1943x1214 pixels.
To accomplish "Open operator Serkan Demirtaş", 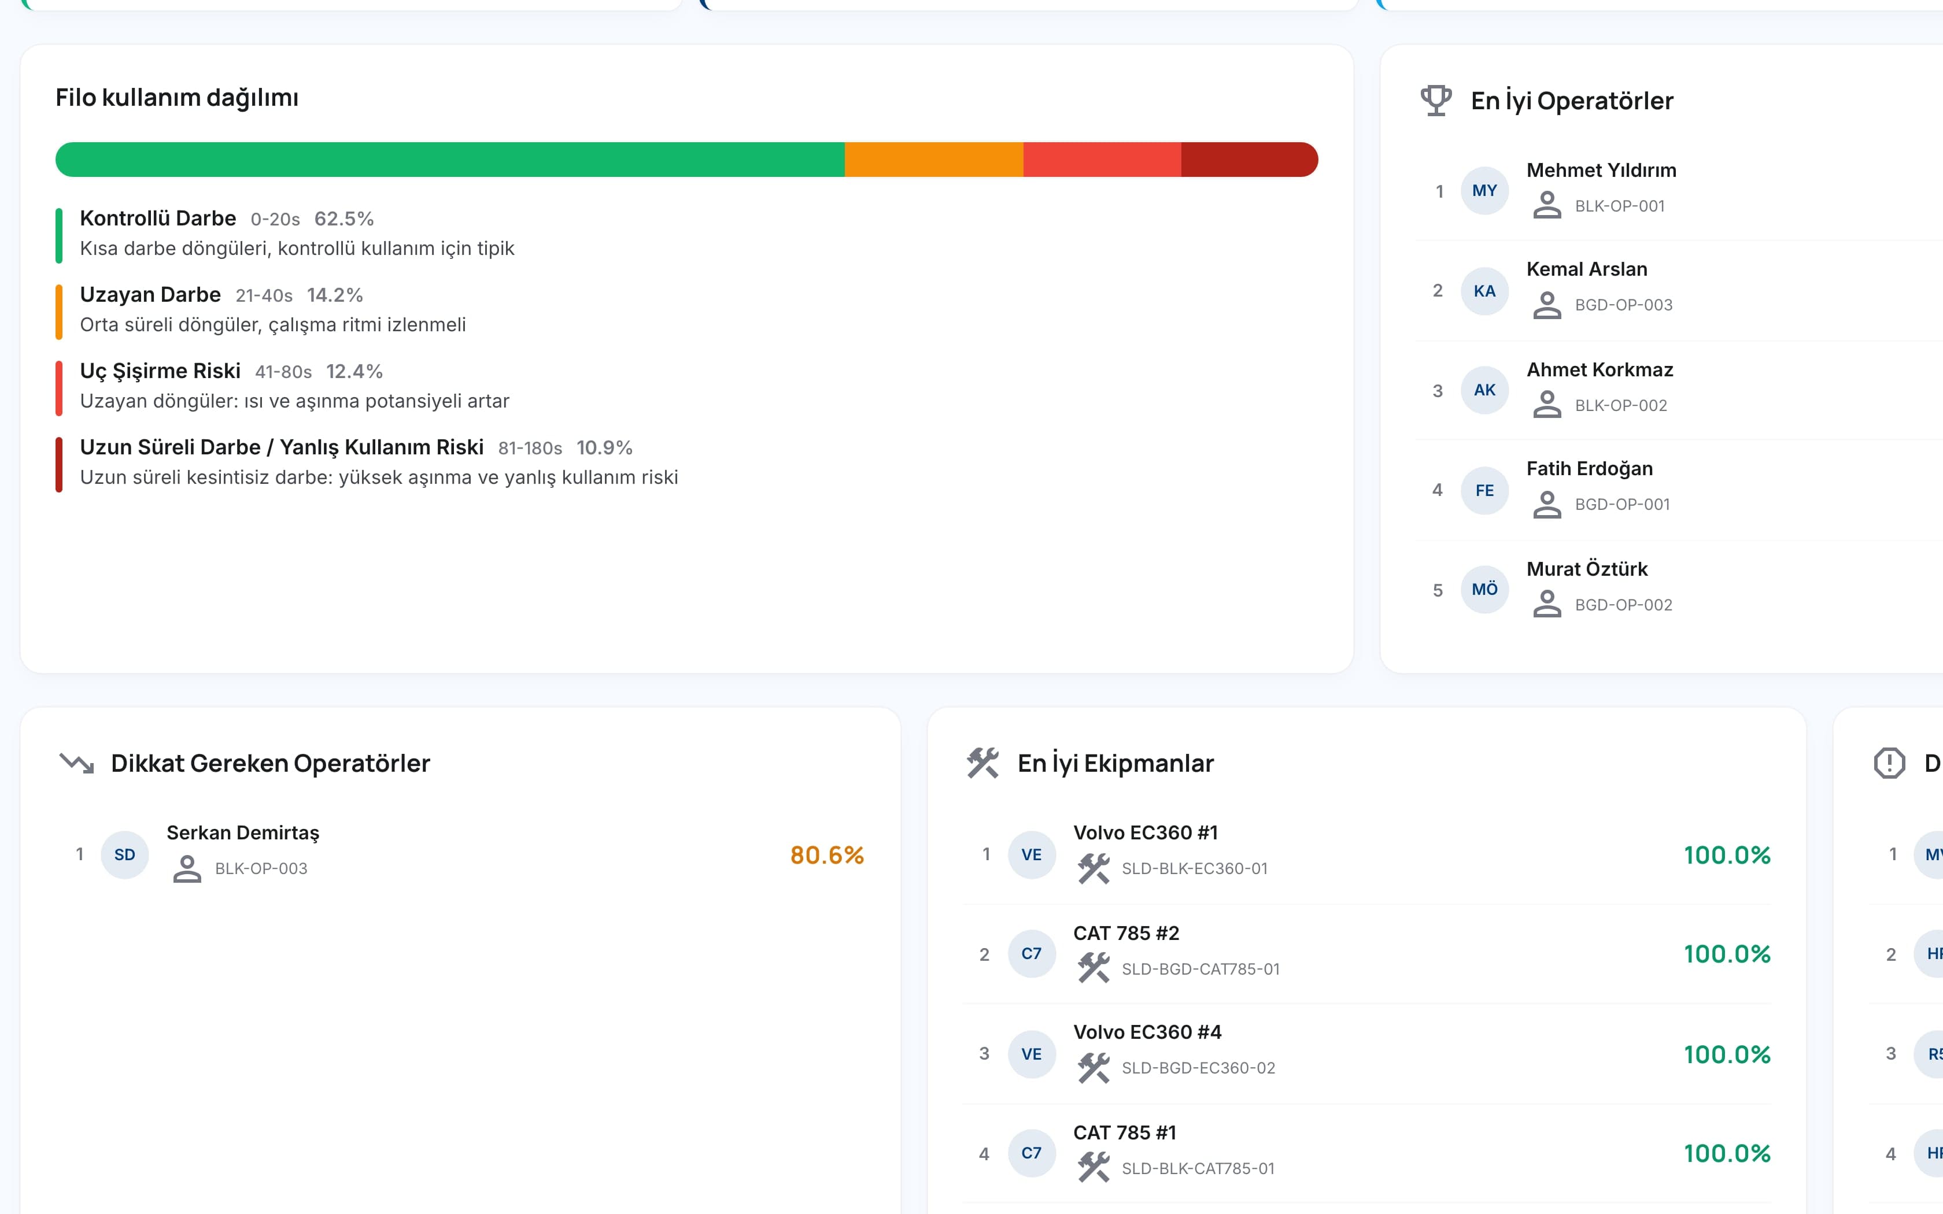I will coord(242,834).
